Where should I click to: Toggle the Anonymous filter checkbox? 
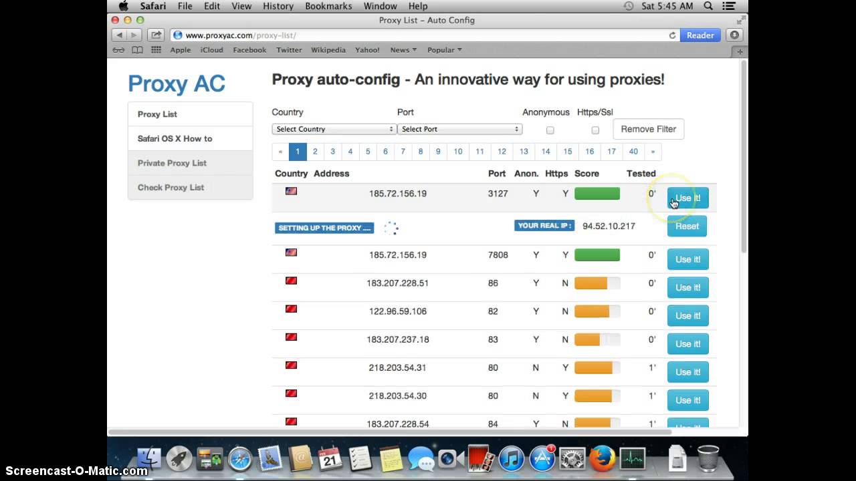(x=550, y=130)
